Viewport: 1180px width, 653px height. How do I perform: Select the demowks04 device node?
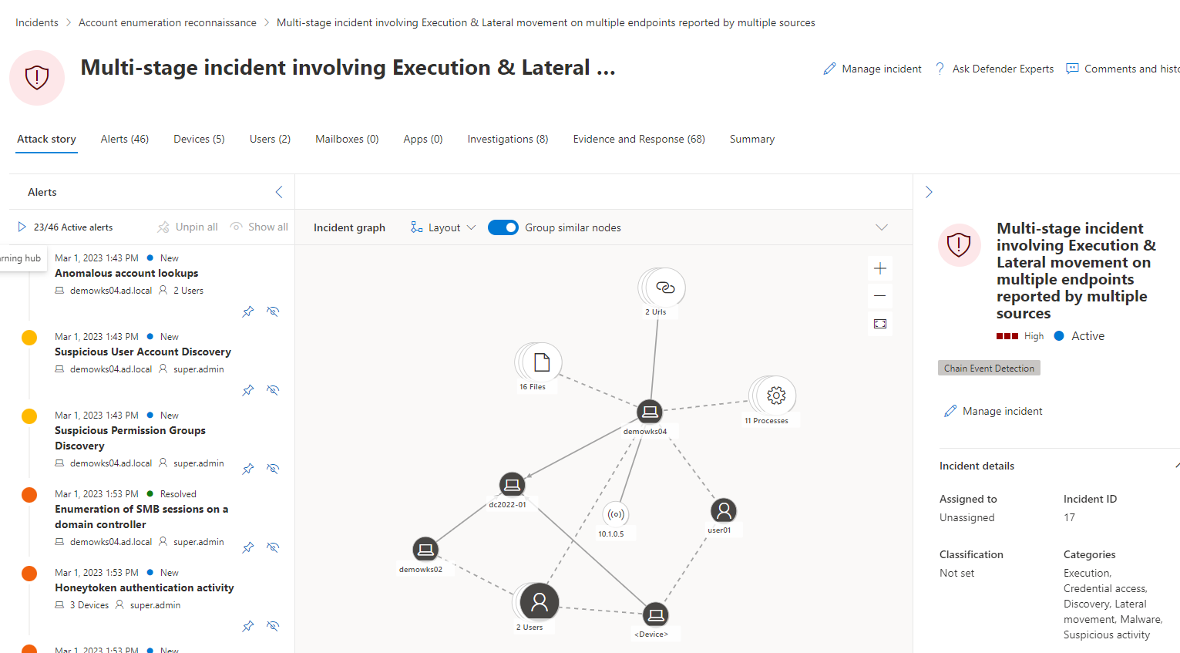[650, 412]
